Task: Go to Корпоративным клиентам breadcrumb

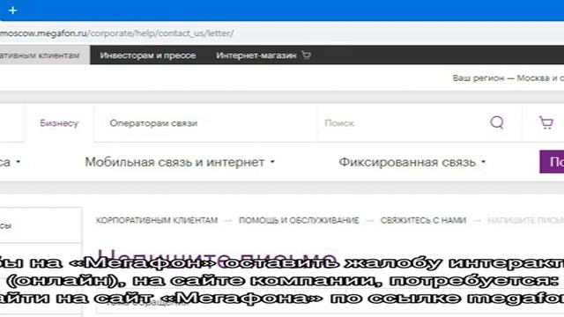Action: point(157,220)
